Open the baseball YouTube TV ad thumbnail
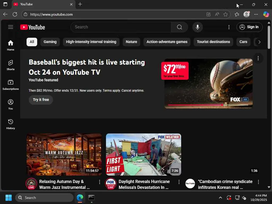The image size is (272, 204). click(209, 83)
